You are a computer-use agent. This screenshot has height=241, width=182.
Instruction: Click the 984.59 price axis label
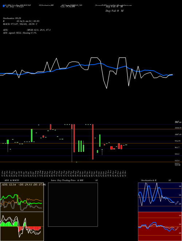[x=178, y=141]
